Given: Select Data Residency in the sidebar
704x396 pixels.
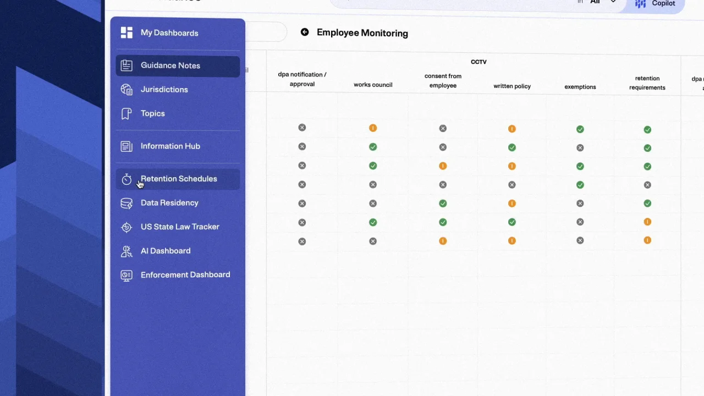Looking at the screenshot, I should (169, 203).
